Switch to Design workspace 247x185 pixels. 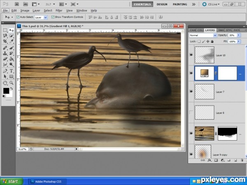pyautogui.click(x=162, y=5)
